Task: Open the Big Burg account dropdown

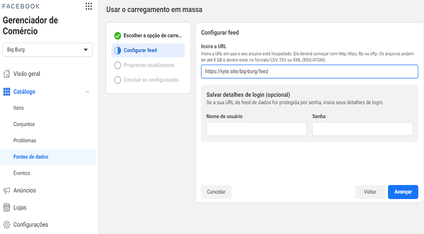Action: (47, 49)
